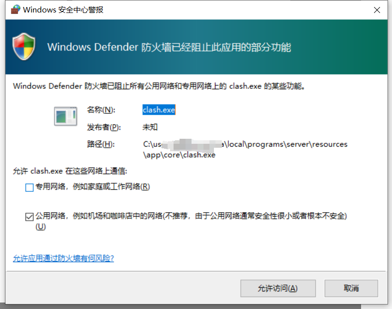The width and height of the screenshot is (392, 309).
Task: Uncheck the public network (公用网络) checkbox
Action: coord(29,217)
